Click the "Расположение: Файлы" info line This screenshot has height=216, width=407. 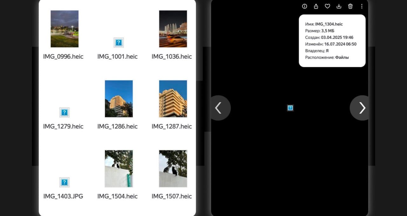(x=327, y=57)
